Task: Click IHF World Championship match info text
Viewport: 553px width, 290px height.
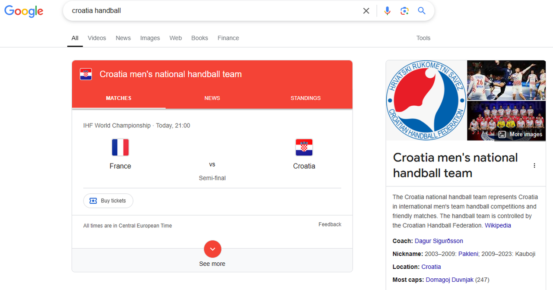Action: 137,126
